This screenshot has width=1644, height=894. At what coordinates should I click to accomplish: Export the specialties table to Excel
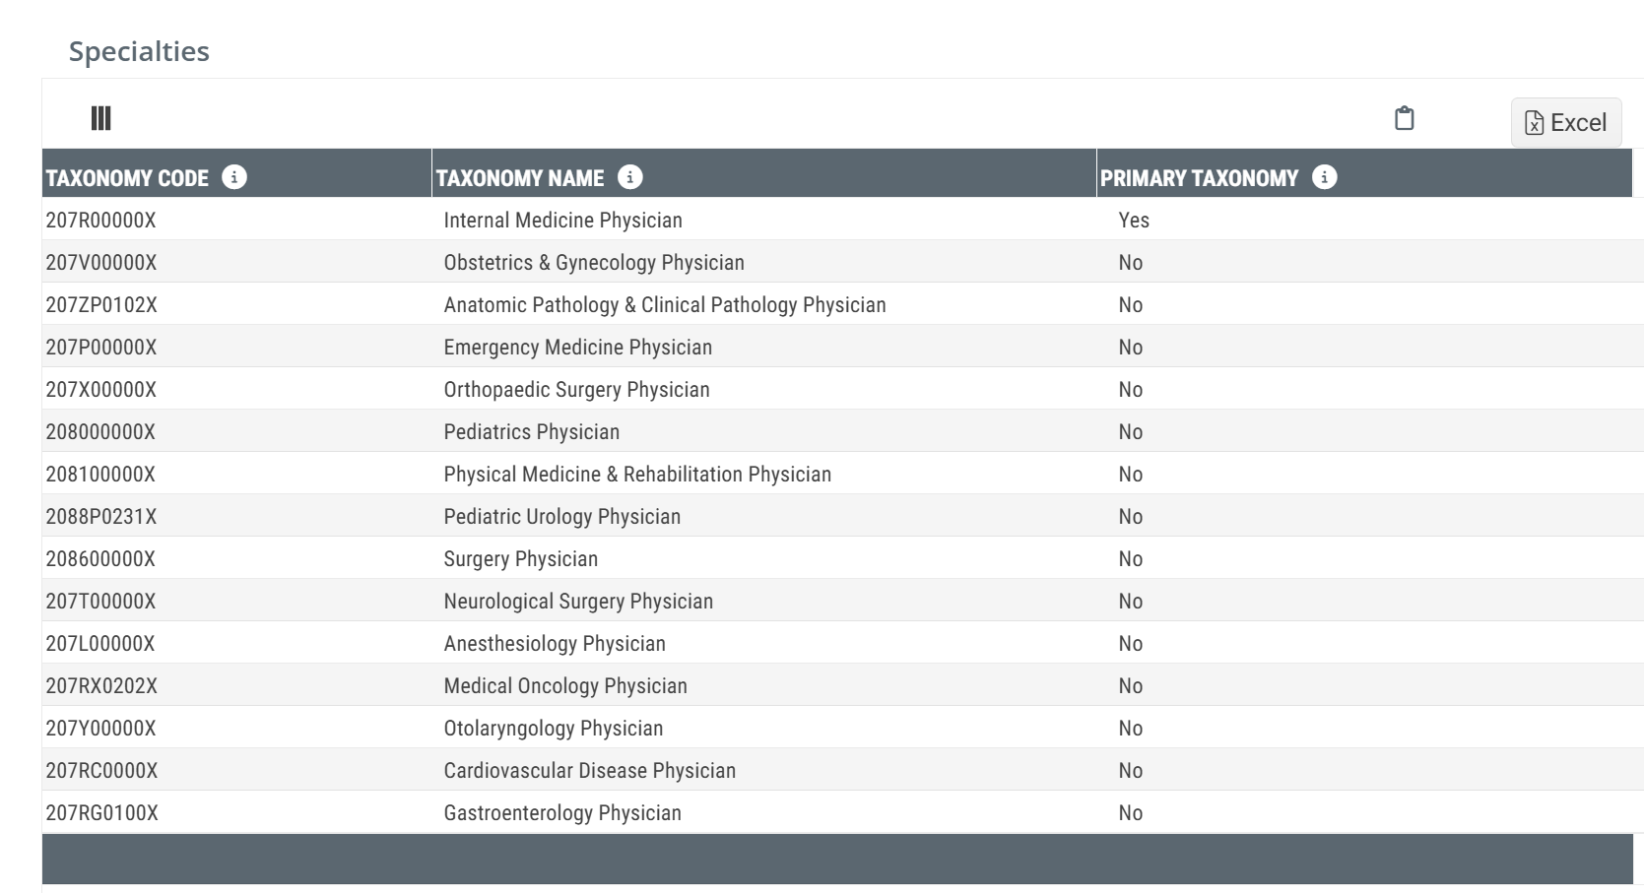point(1566,122)
